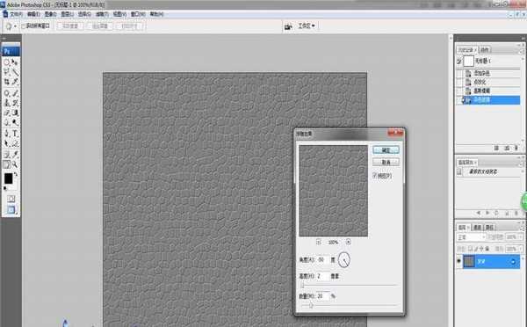Click the angle dial in the Emboss dialog
This screenshot has width=527, height=327.
[343, 260]
